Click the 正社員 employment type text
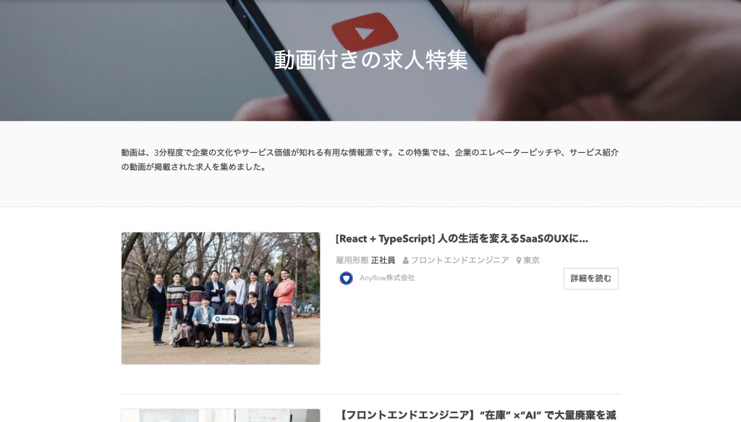The height and width of the screenshot is (422, 741). tap(383, 261)
